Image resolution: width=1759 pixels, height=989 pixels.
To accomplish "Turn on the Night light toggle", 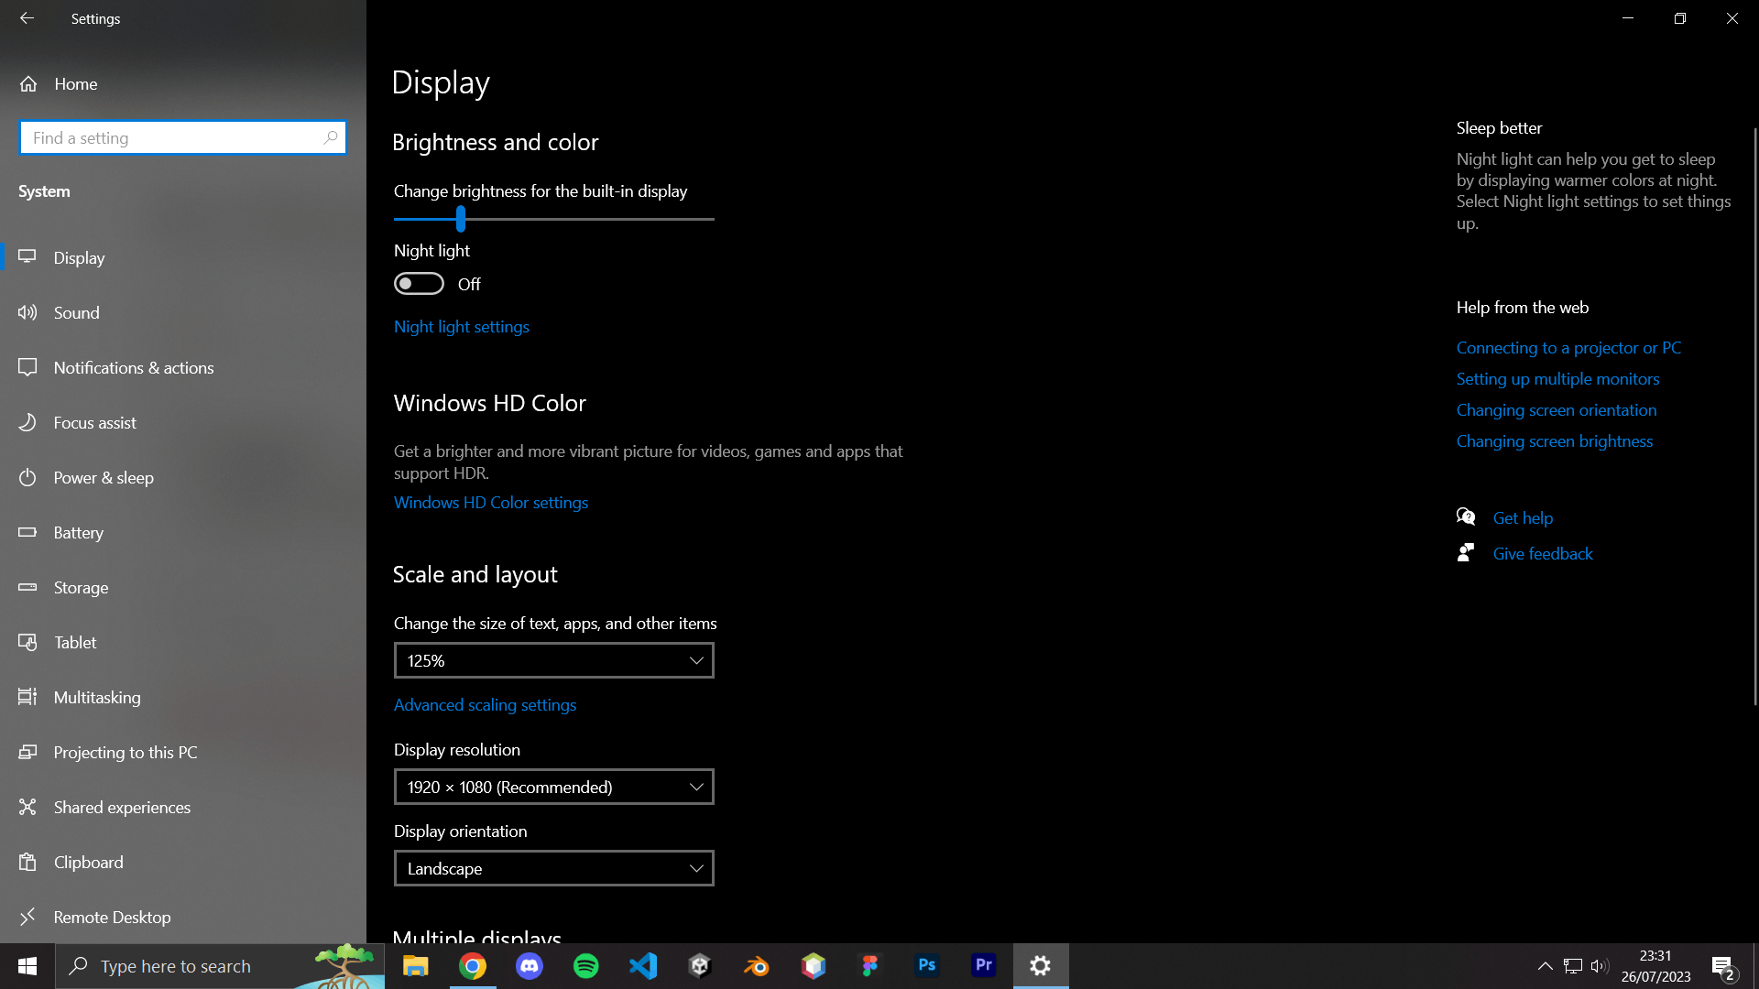I will coord(419,284).
